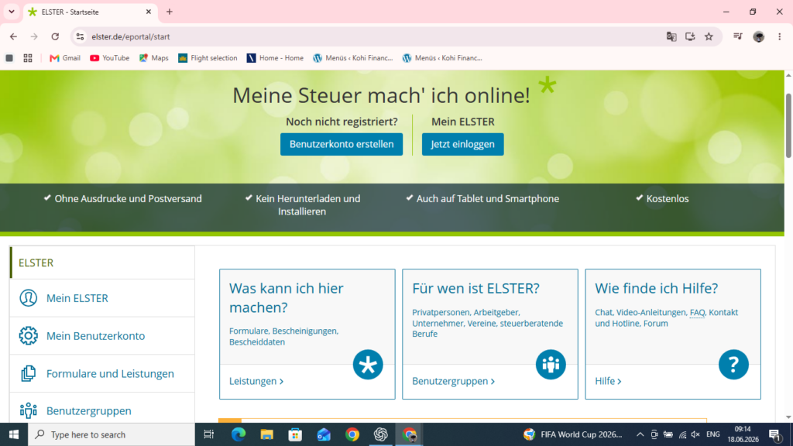Image resolution: width=793 pixels, height=446 pixels.
Task: Open the YouTube bookmark
Action: pos(109,58)
